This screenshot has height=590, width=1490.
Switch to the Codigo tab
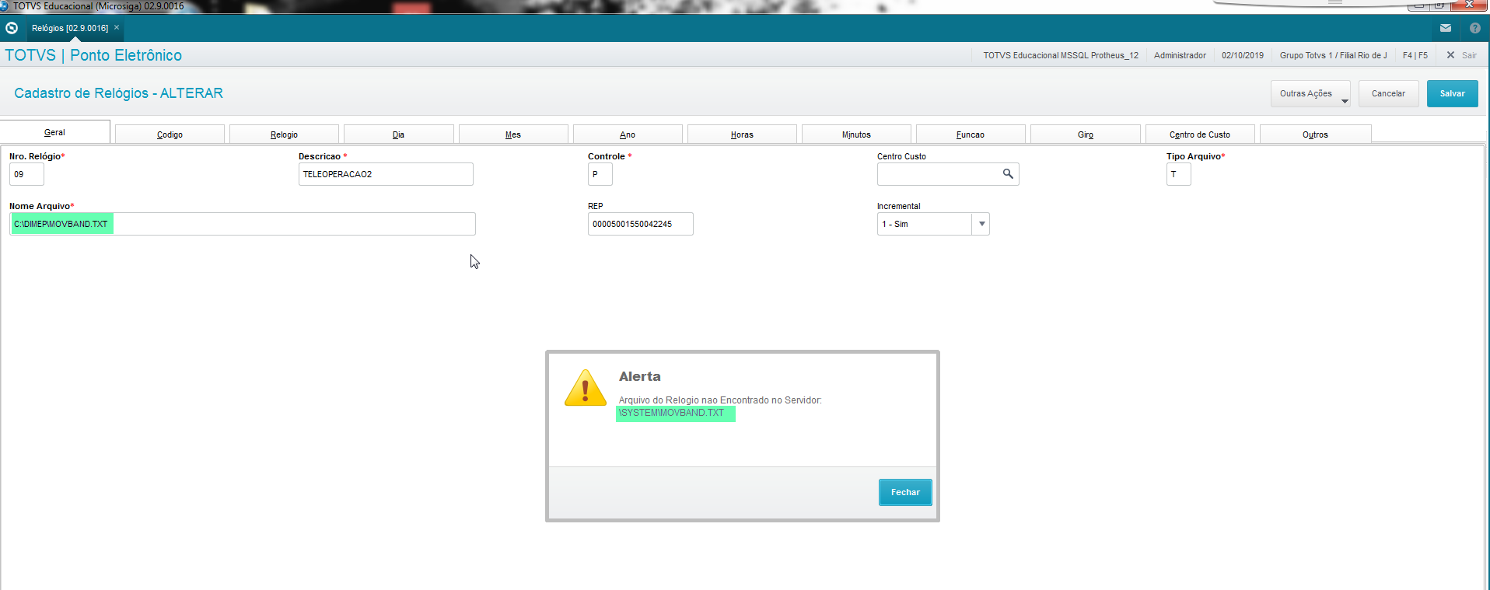click(x=170, y=134)
